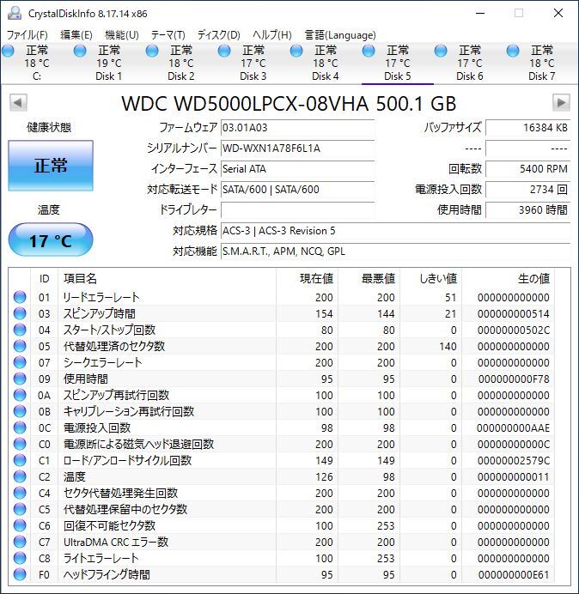The height and width of the screenshot is (594, 579).
Task: Click the 生の値 column header
Action: point(508,279)
